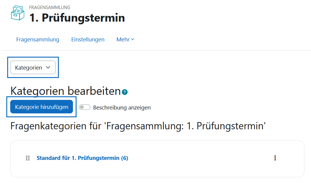Click the FRAGENSAMMLUNG label above title
The height and width of the screenshot is (183, 311).
pyautogui.click(x=50, y=7)
